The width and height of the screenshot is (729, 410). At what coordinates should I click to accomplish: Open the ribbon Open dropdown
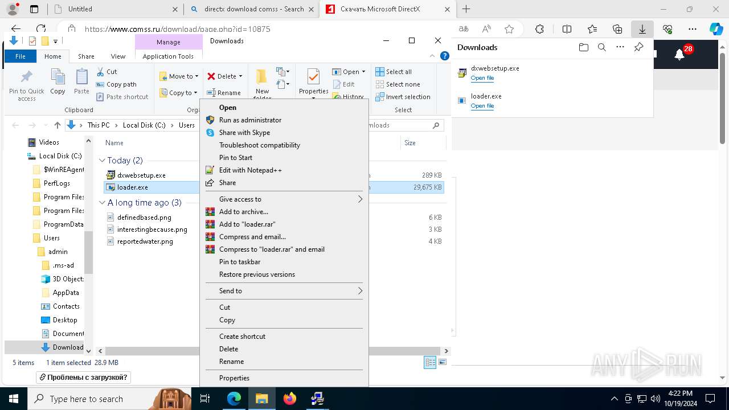pyautogui.click(x=349, y=72)
